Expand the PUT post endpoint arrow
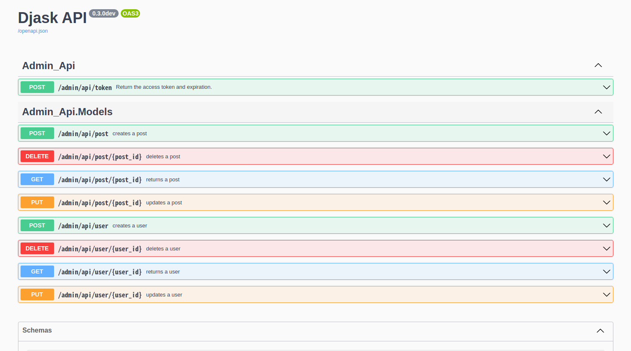Image resolution: width=631 pixels, height=351 pixels. pyautogui.click(x=606, y=202)
